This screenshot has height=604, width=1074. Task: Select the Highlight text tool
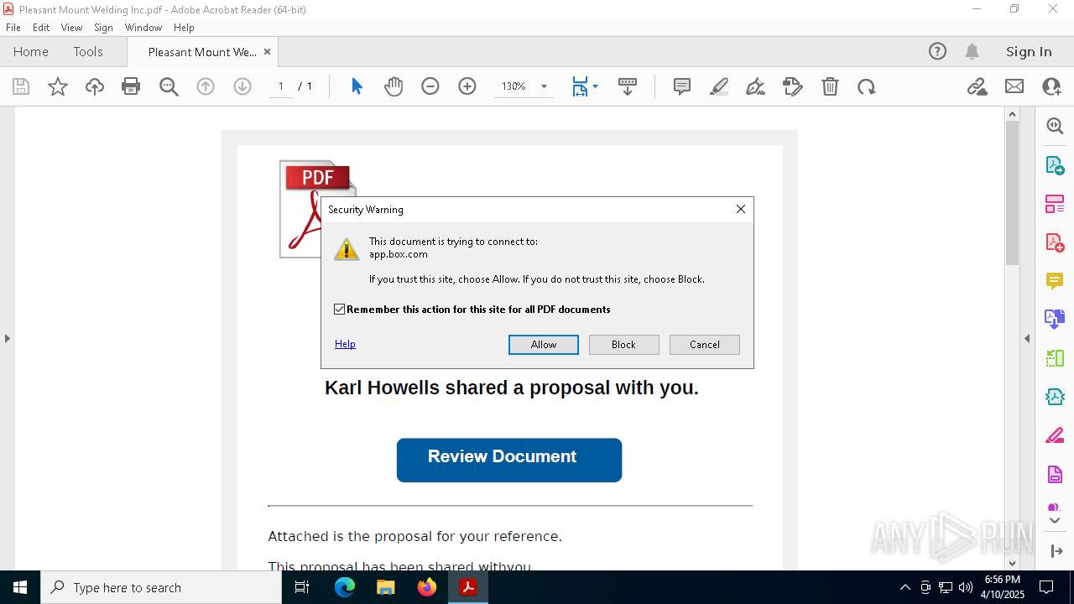pos(719,86)
